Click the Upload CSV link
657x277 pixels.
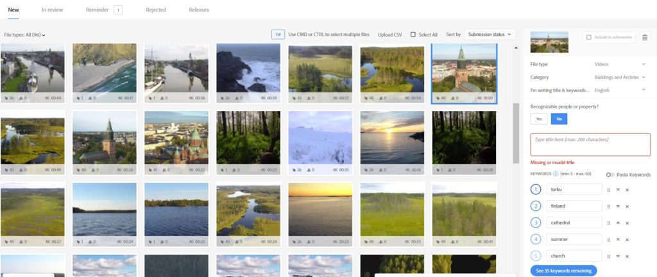click(389, 35)
